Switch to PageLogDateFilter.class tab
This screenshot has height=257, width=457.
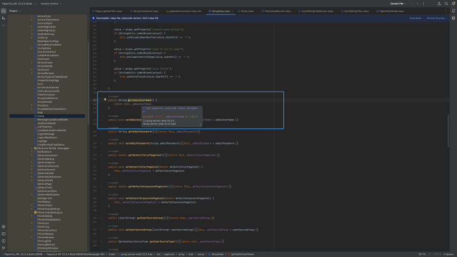pos(107,11)
